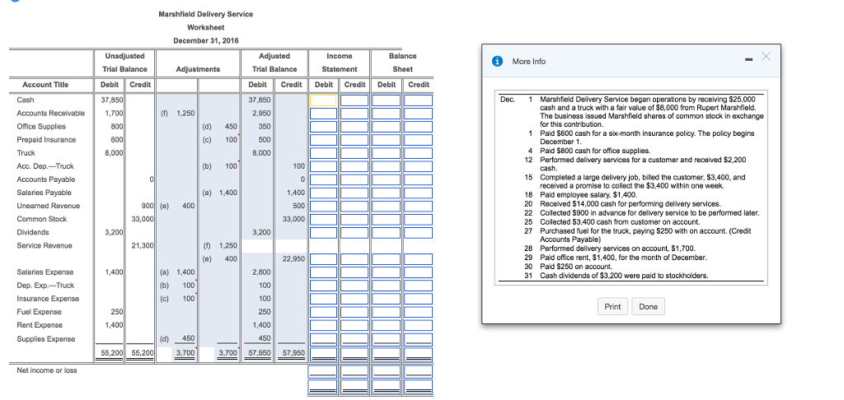Select Balance Sheet Debit field for Office Supplies

click(386, 126)
